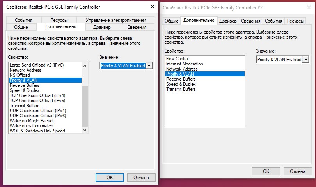Viewport: 316px width, 187px height.
Task: Switch to Общие tab in left window
Action: click(21, 27)
